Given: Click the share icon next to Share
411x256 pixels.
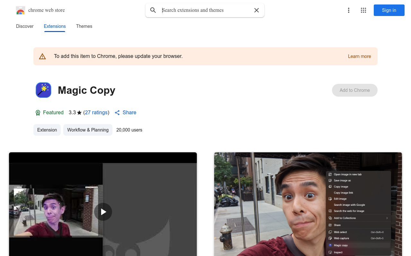Looking at the screenshot, I should click(x=117, y=113).
